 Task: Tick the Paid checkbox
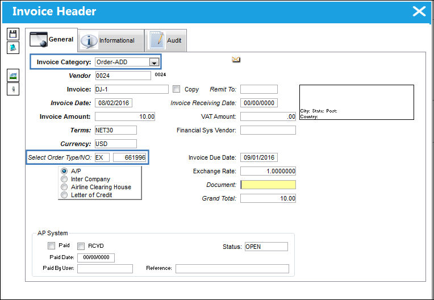pyautogui.click(x=52, y=245)
